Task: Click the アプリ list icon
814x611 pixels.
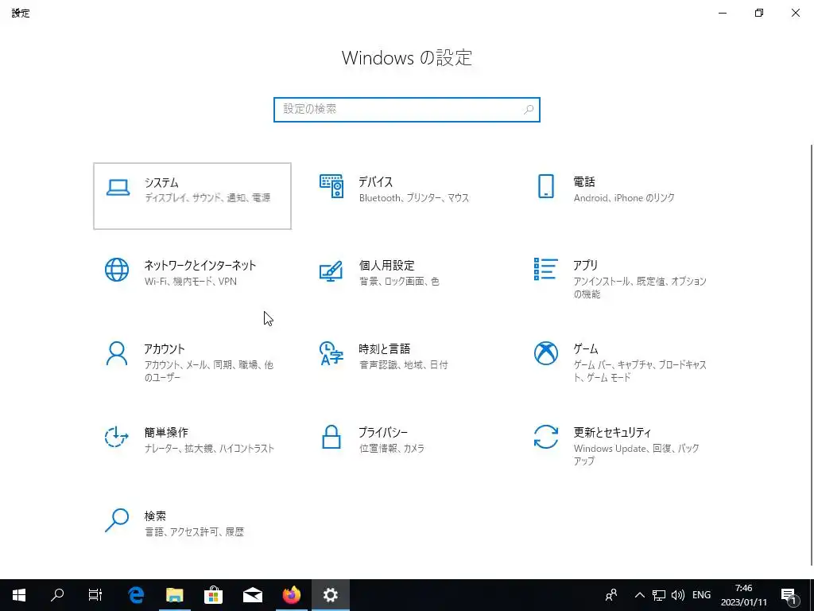Action: 545,269
